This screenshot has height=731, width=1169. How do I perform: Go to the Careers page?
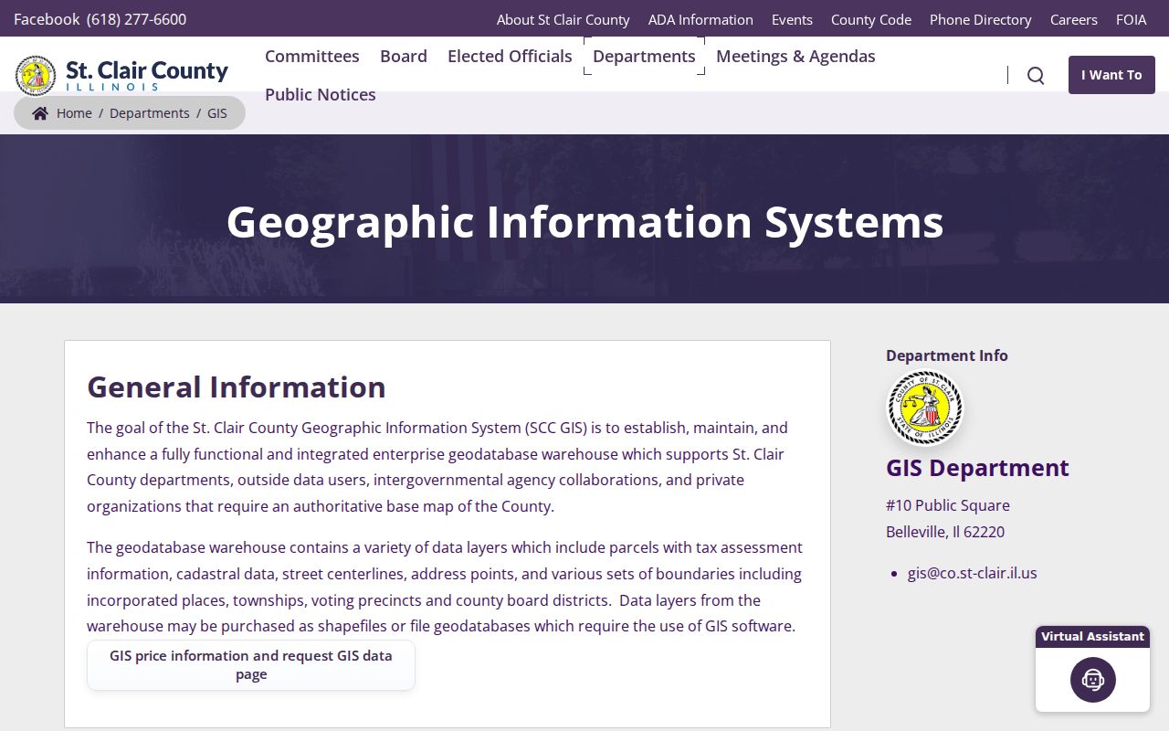1074,19
